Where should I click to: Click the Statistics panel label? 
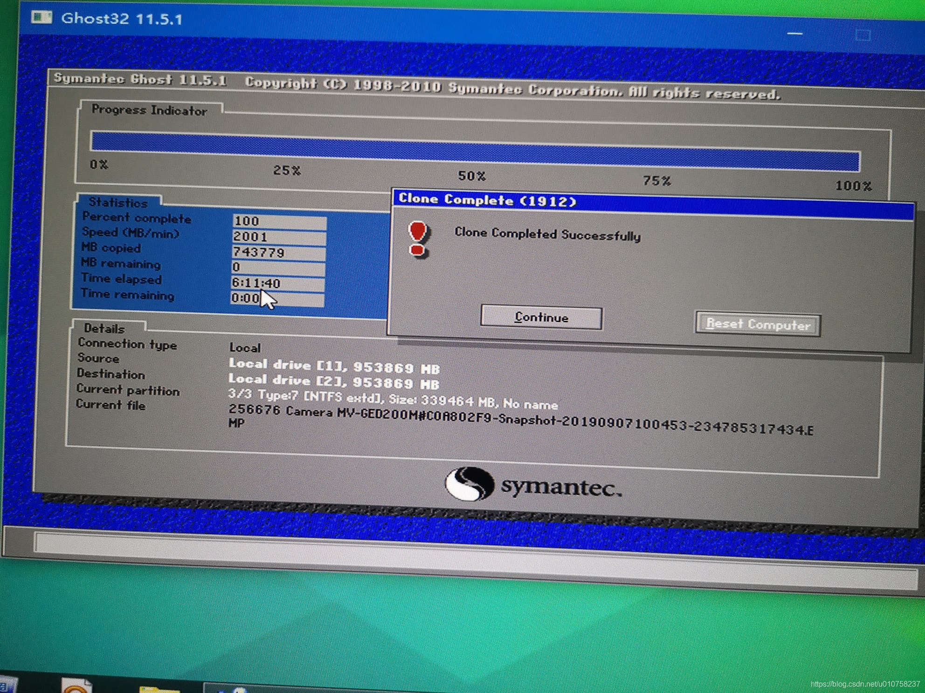click(118, 202)
